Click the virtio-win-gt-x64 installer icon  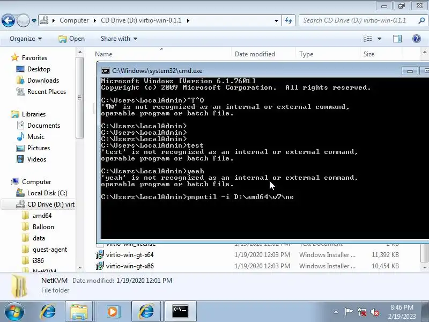100,254
